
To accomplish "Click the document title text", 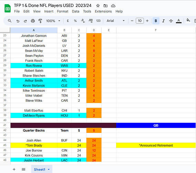I will click(x=53, y=6).
